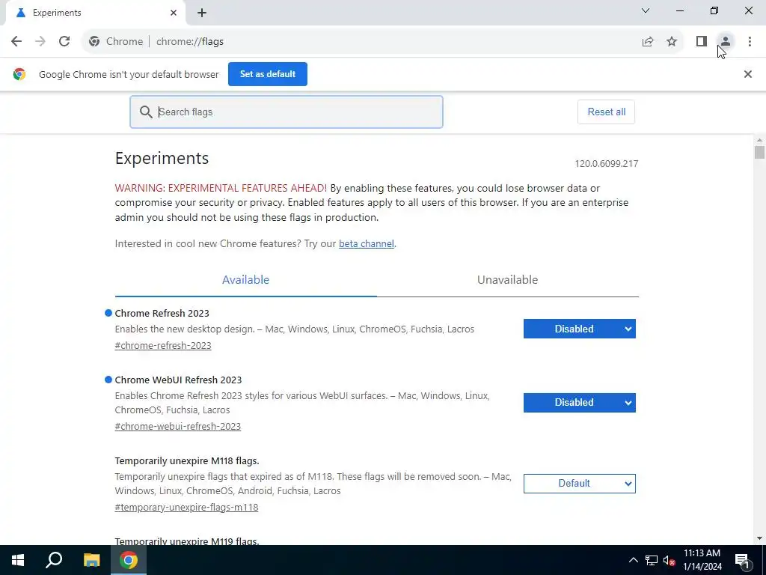Click the scrollbar up arrow
The width and height of the screenshot is (766, 575).
click(759, 140)
